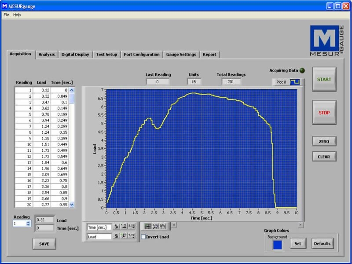Open the Gauge Settings tab
The image size is (352, 264).
coord(181,55)
